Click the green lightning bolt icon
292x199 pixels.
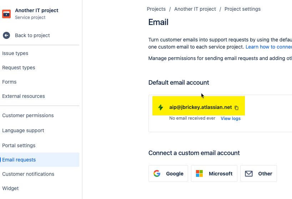pos(161,107)
